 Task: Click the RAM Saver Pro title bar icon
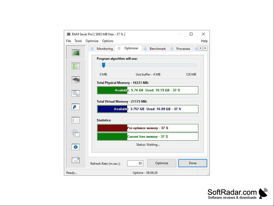68,34
